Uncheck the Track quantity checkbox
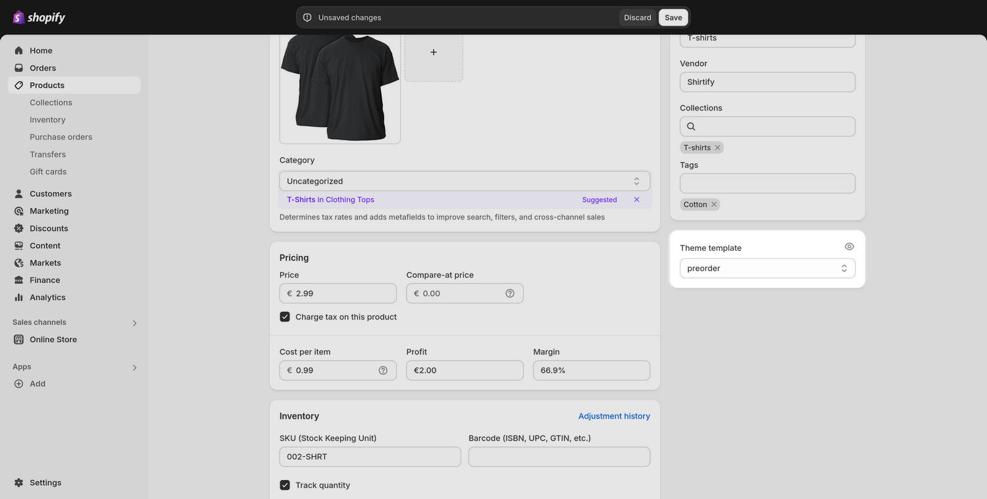987x499 pixels. click(285, 485)
